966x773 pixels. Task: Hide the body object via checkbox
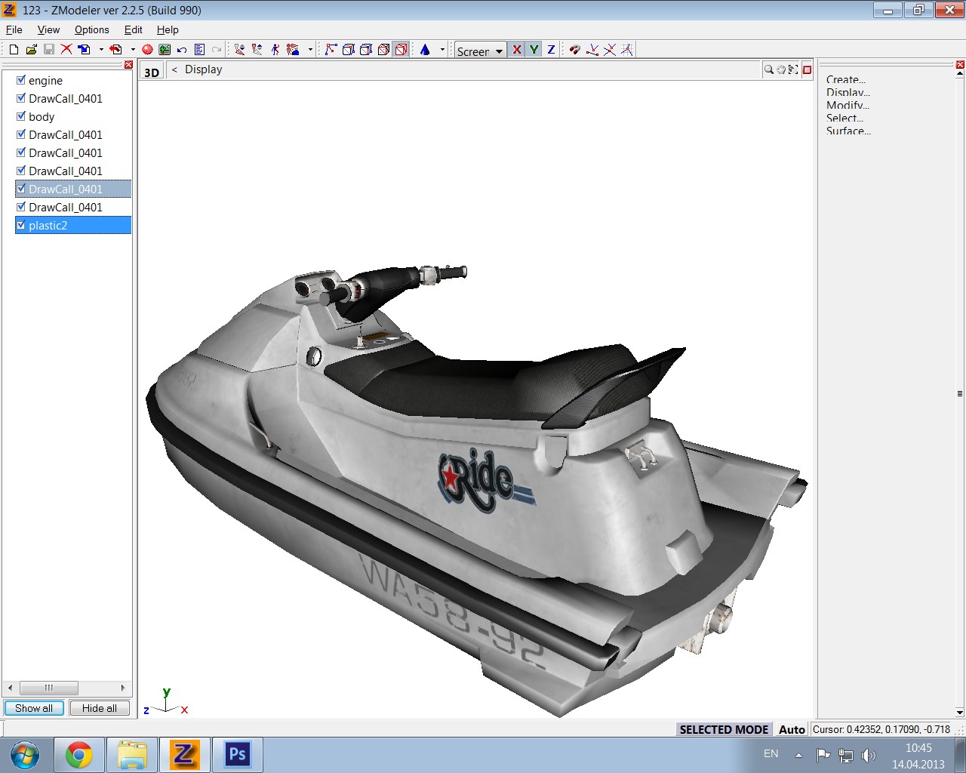[21, 116]
